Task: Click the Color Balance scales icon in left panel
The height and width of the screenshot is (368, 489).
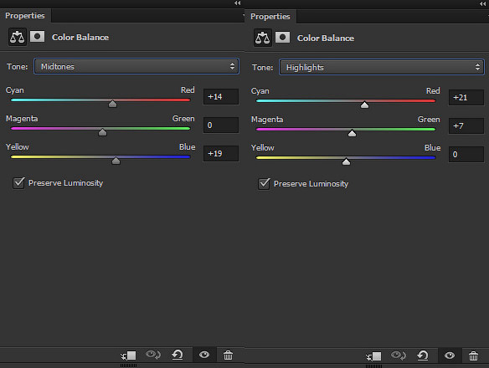Action: [x=17, y=37]
